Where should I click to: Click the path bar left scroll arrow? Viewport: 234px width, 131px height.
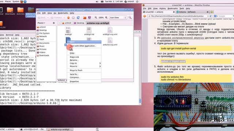click(59, 23)
